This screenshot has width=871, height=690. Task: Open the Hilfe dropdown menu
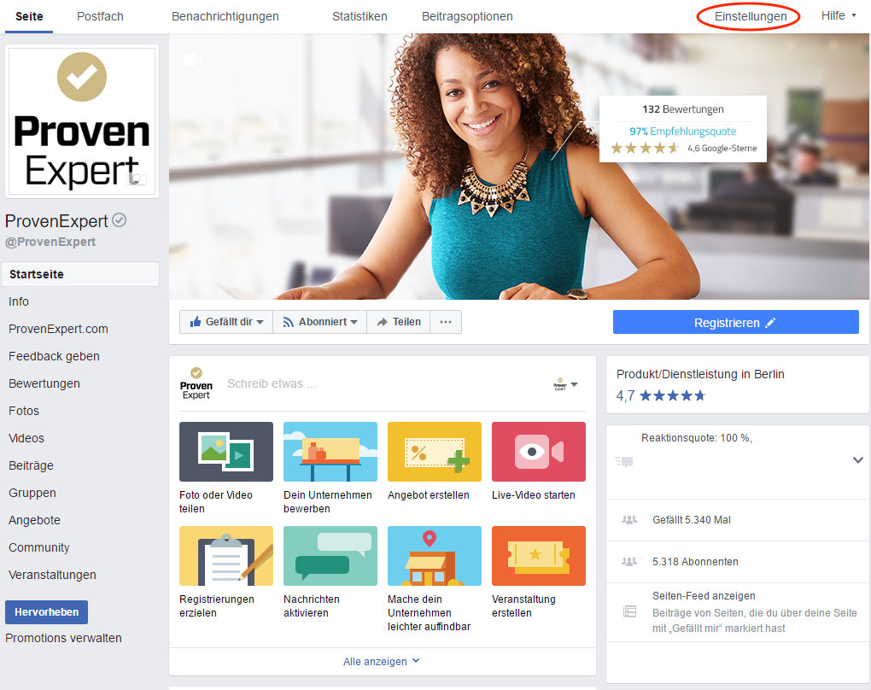tap(839, 15)
